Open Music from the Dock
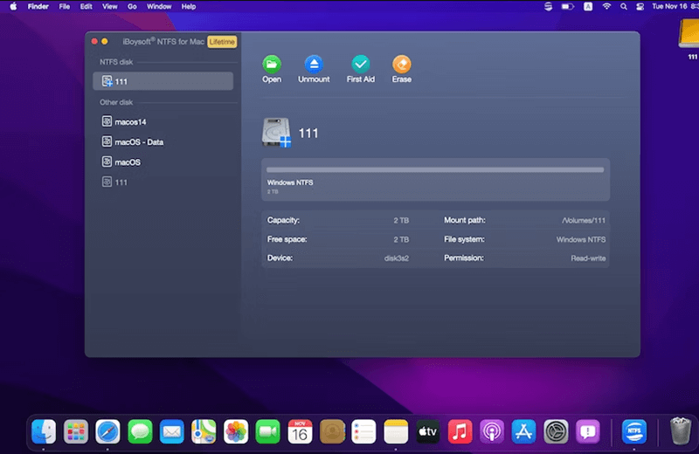Screen dimensions: 699x454 [x=460, y=431]
